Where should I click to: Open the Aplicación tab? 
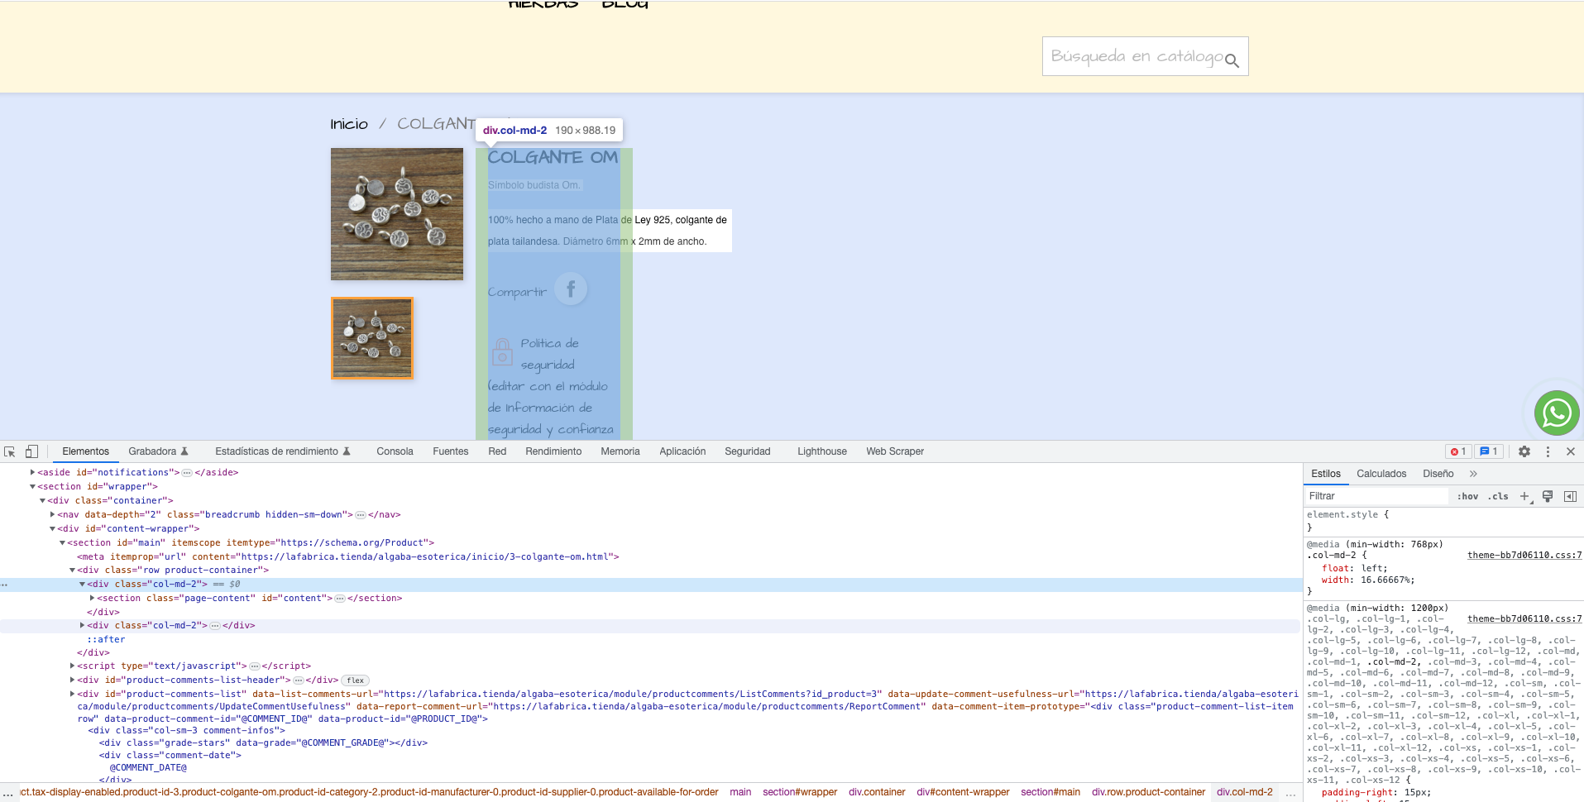tap(682, 451)
